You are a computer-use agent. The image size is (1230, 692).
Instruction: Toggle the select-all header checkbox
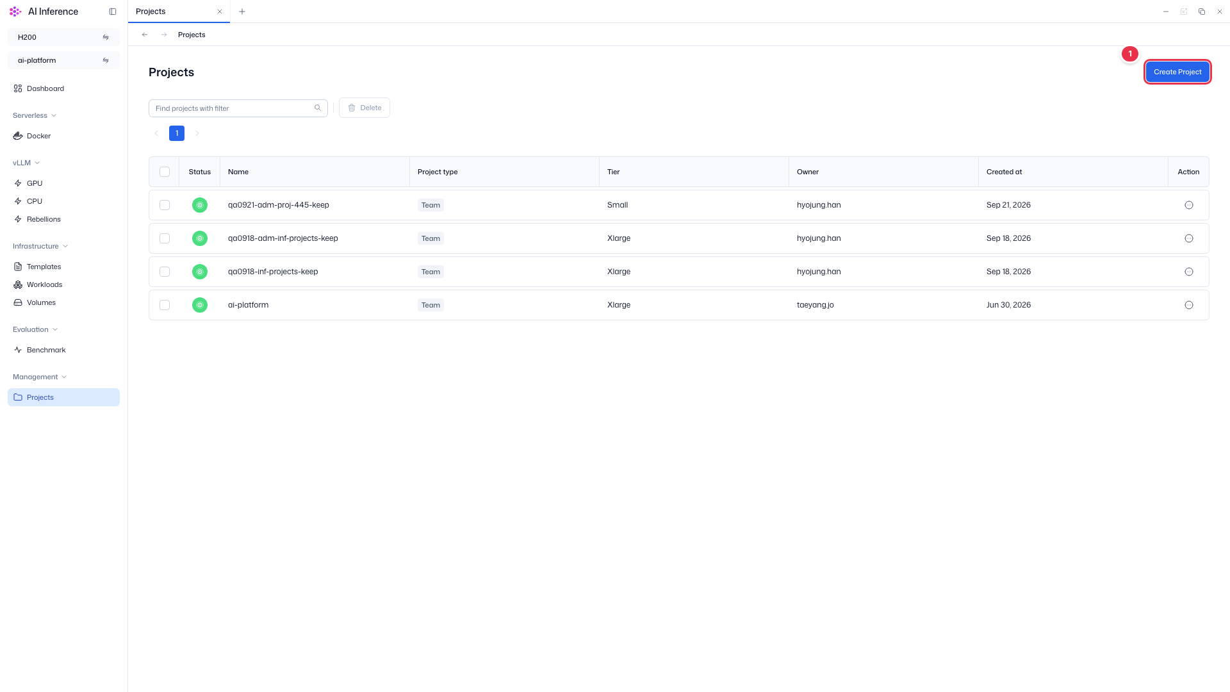pos(165,172)
